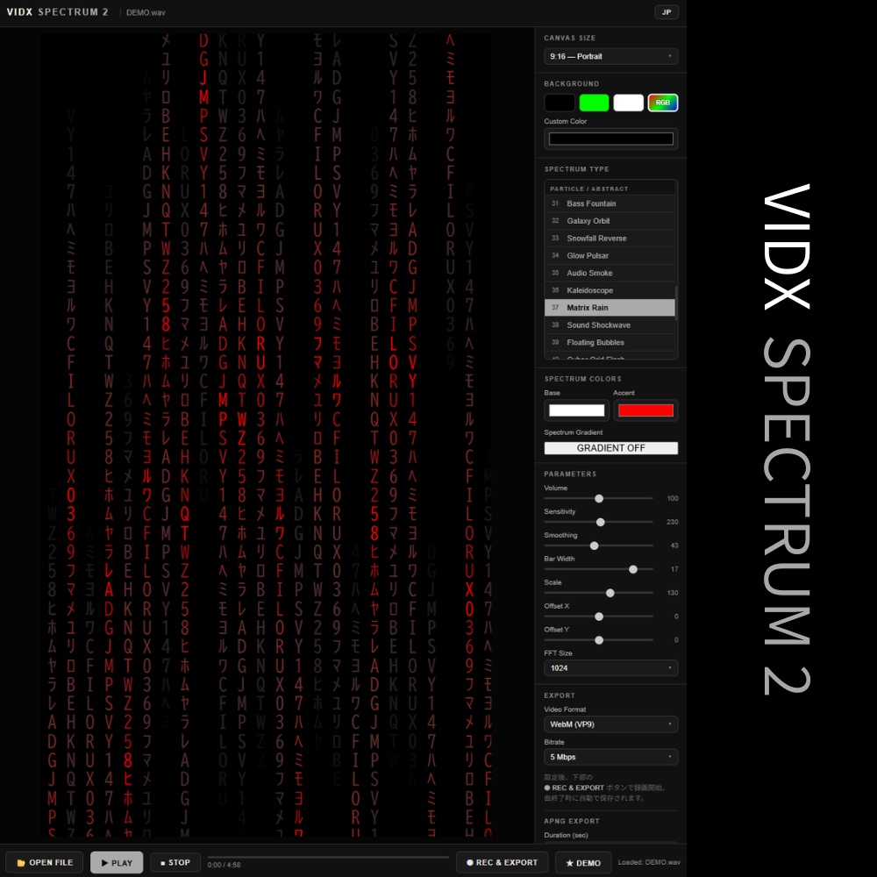Start recording with REC & EXPORT

coord(502,862)
